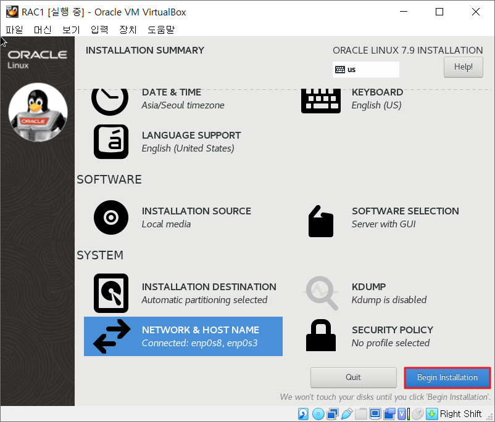Click the network adapters status icon
Screen dimensions: 495x422
coord(333,414)
